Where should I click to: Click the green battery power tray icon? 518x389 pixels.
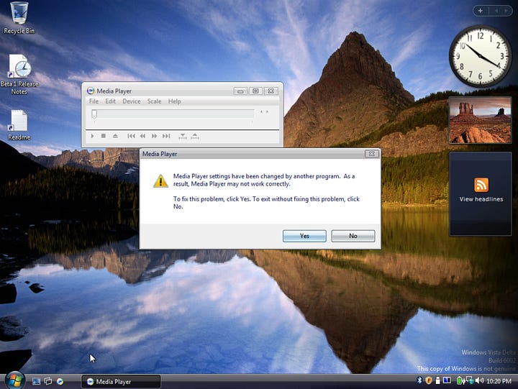(460, 381)
